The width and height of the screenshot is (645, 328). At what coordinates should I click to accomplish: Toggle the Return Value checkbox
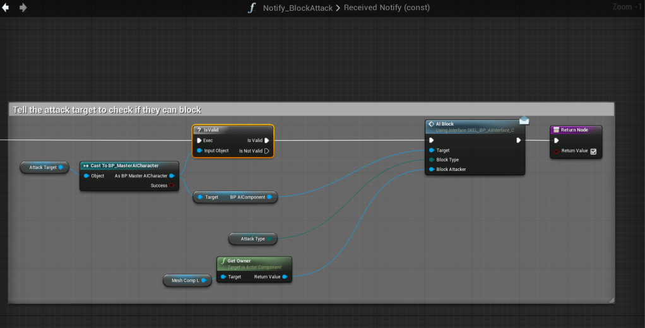click(593, 151)
